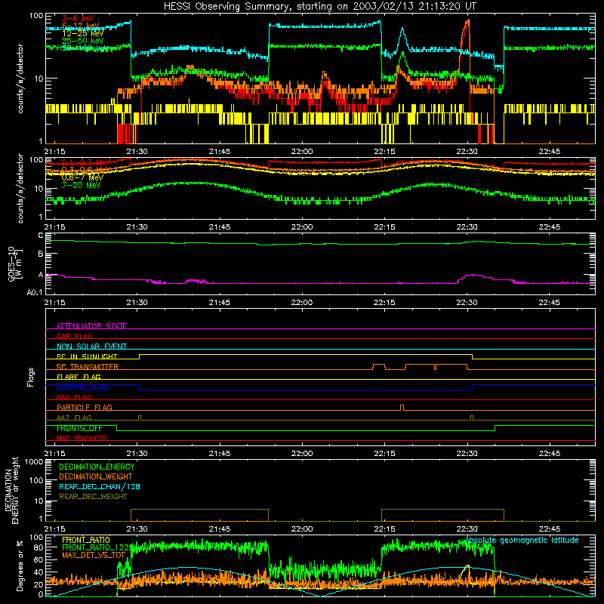The height and width of the screenshot is (604, 604).
Task: Click the DECIMATION_WEIGHT legend label
Action: pyautogui.click(x=96, y=476)
